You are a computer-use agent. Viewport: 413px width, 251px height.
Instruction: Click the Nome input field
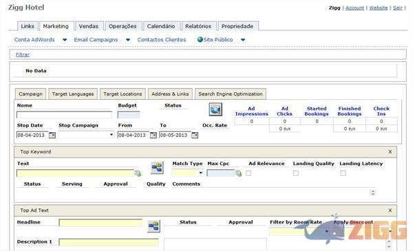(x=64, y=115)
